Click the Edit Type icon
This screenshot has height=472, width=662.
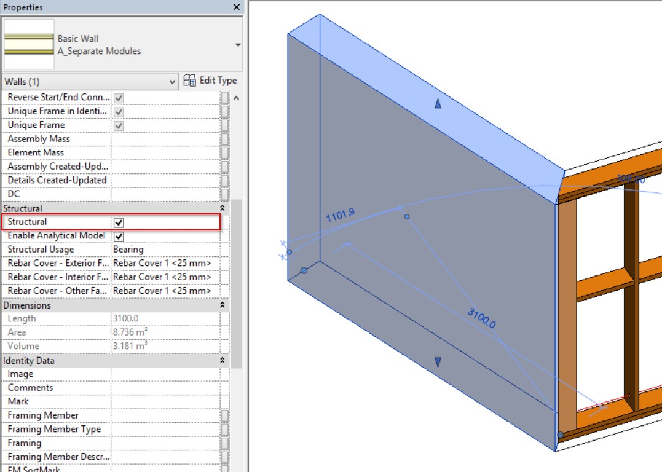coord(189,81)
